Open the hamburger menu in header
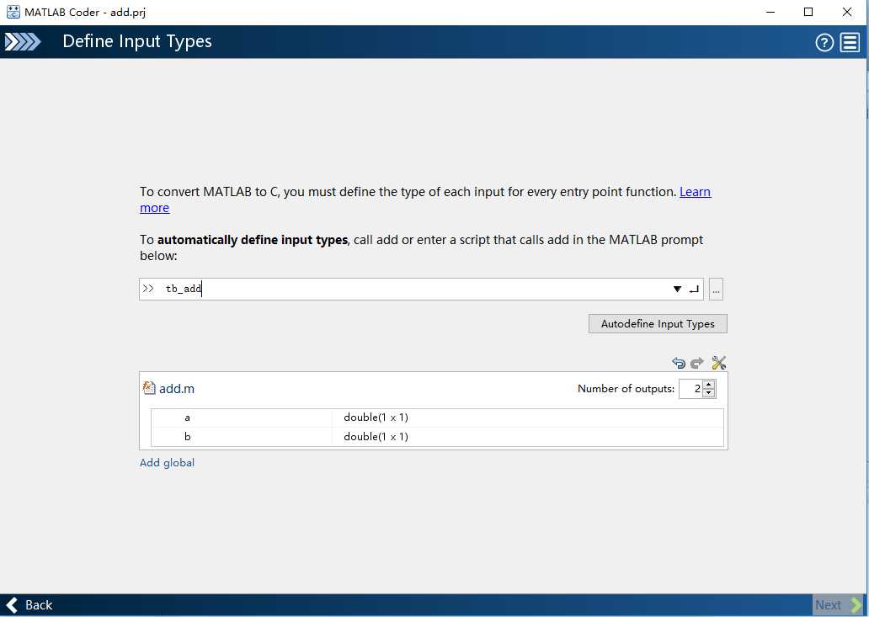 coord(849,43)
